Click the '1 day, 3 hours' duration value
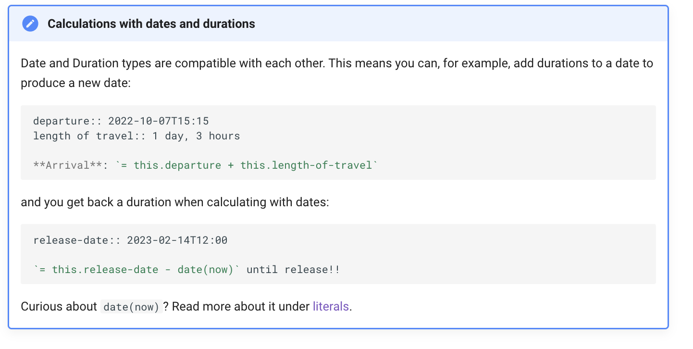 (x=196, y=136)
